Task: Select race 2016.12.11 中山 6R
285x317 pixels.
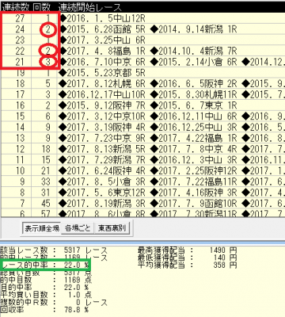Action: (x=194, y=116)
